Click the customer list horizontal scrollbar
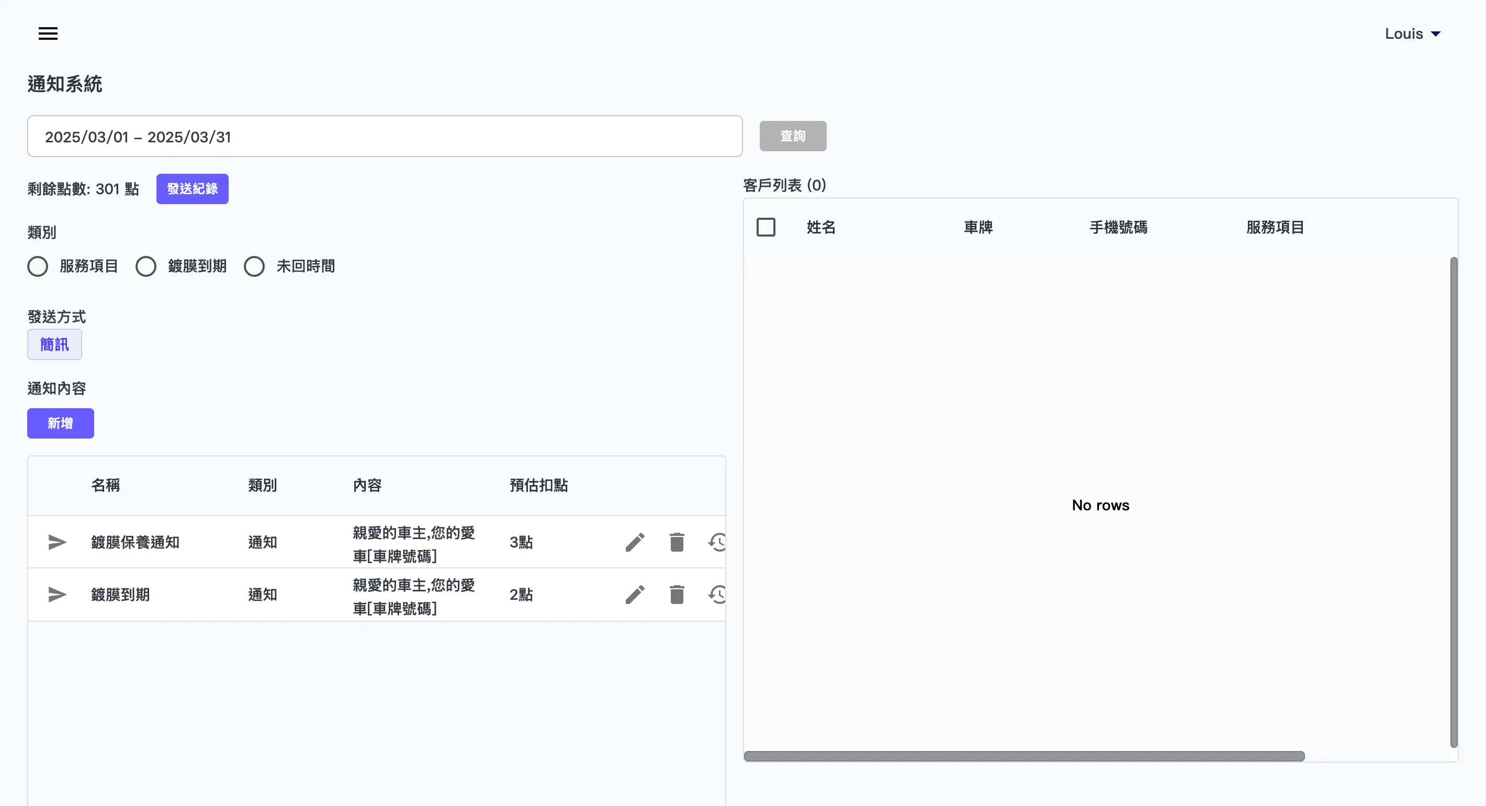This screenshot has width=1486, height=806. [1024, 756]
